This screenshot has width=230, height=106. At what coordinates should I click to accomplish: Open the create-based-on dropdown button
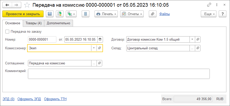71,14
